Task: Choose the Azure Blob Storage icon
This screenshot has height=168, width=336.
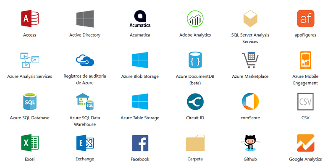Action: pyautogui.click(x=140, y=60)
